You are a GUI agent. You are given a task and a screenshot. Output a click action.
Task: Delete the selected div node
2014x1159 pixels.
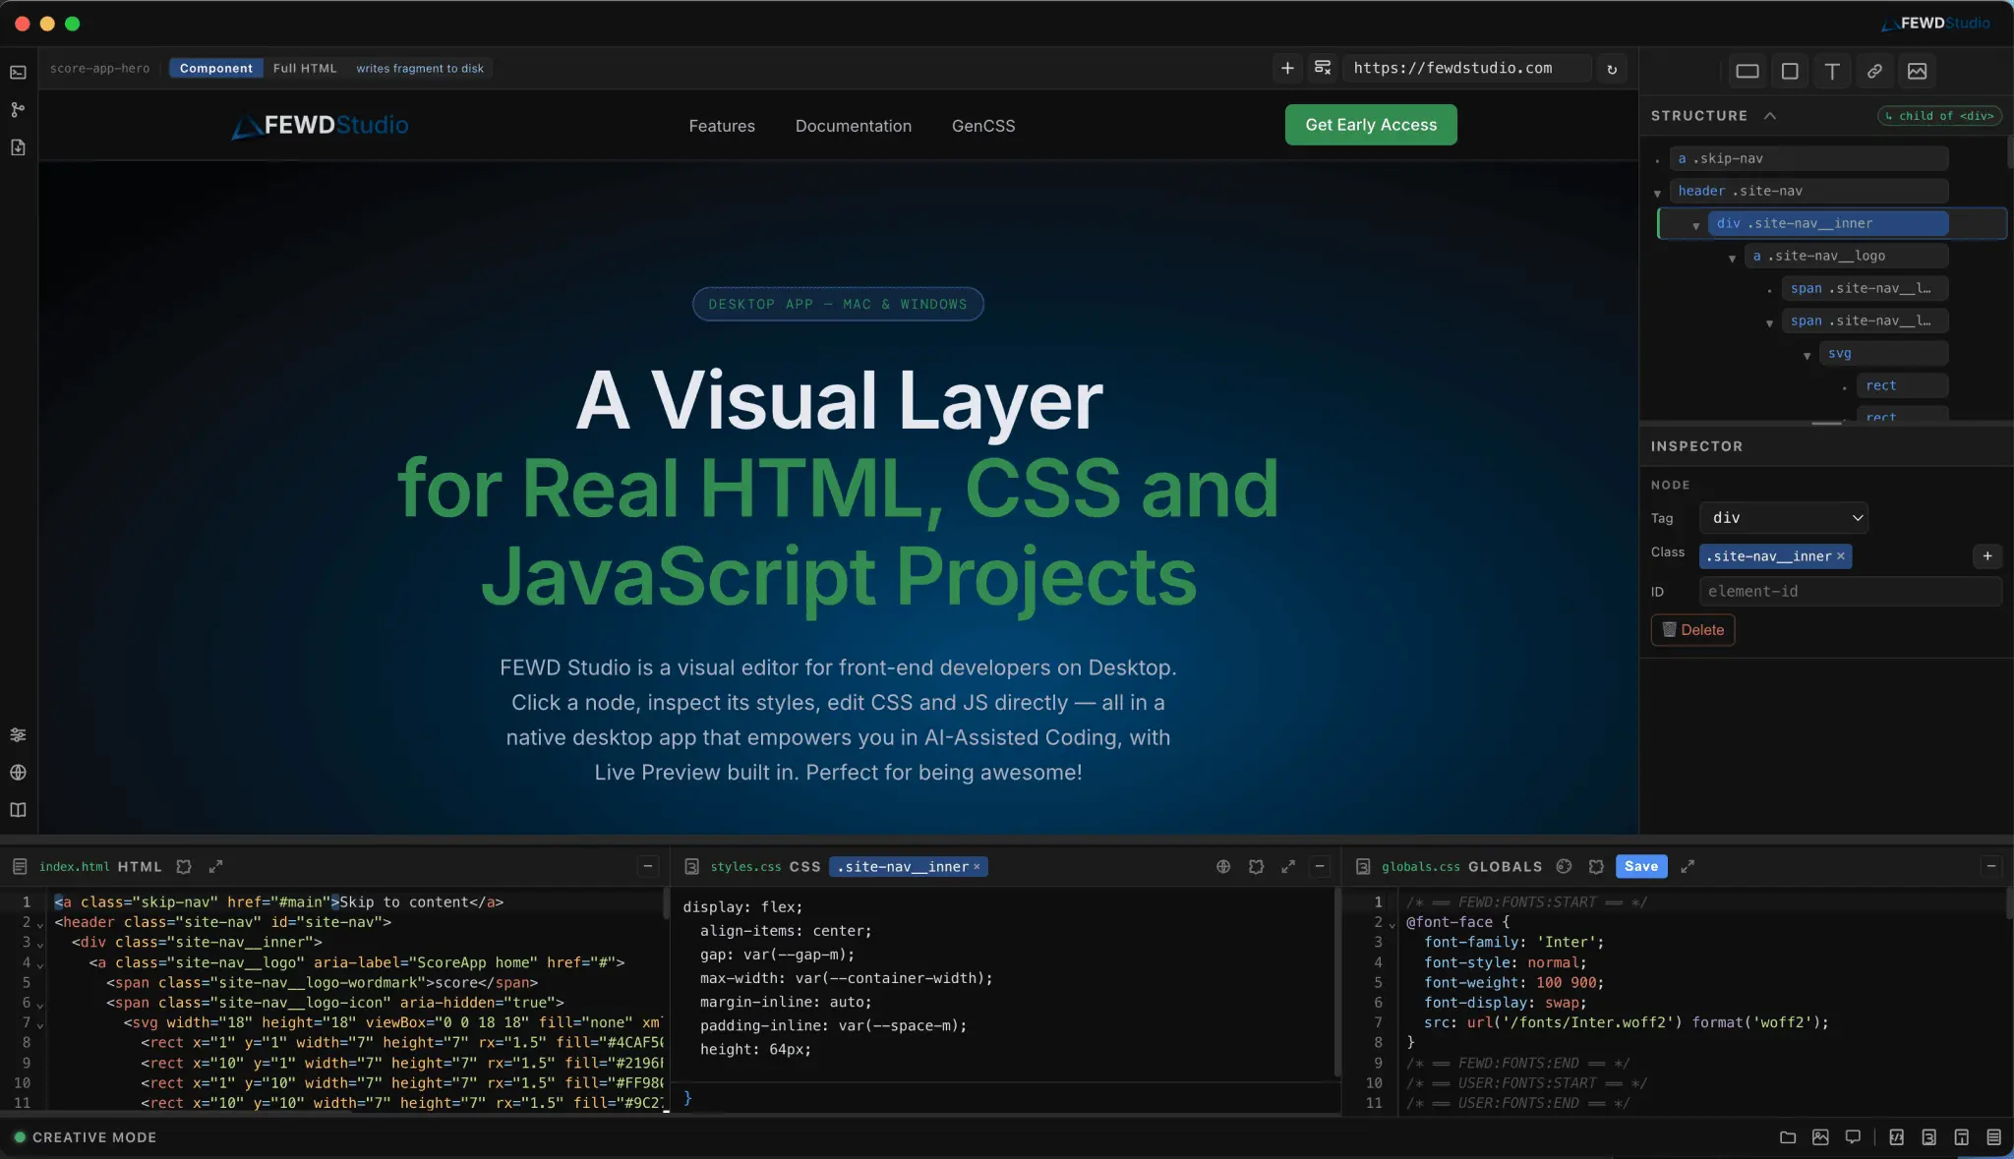click(1692, 630)
